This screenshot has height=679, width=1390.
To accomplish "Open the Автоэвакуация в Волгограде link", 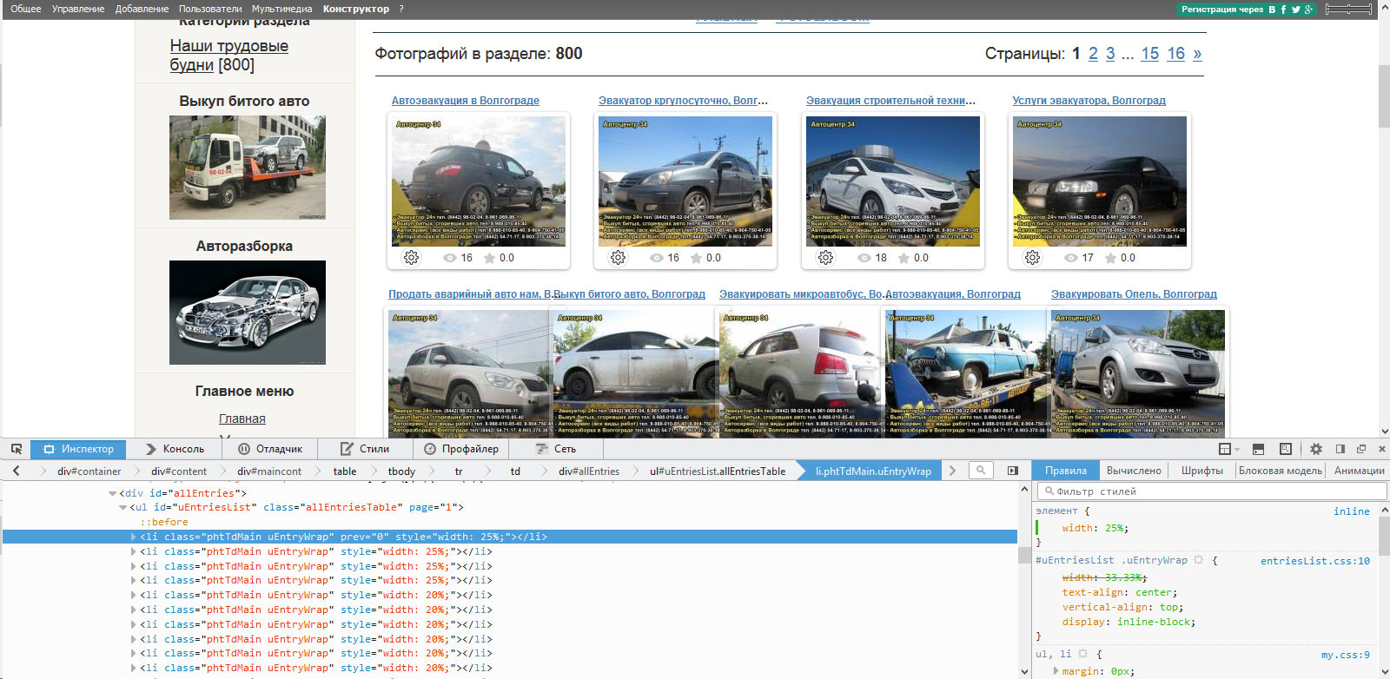I will click(465, 101).
